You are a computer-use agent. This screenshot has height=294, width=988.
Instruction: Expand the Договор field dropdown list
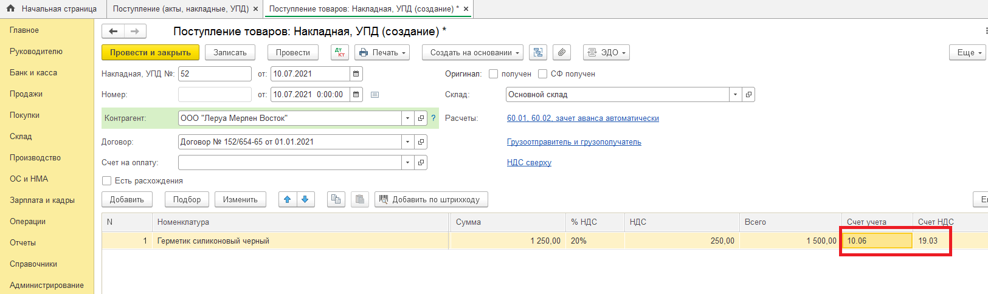pyautogui.click(x=407, y=142)
